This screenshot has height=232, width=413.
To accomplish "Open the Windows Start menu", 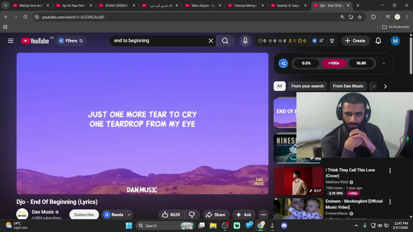I will (129, 226).
